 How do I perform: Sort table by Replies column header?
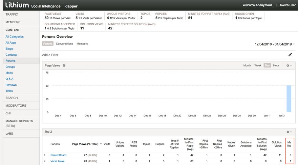(160, 144)
